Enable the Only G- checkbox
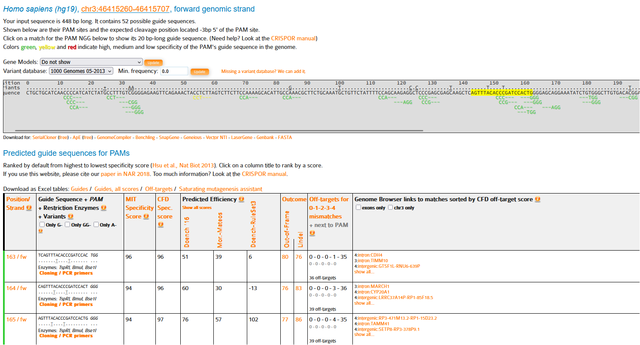 pos(42,224)
